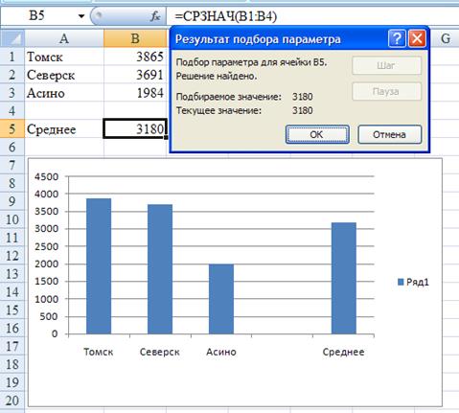459x413 pixels.
Task: Select column A header
Action: [x=64, y=38]
